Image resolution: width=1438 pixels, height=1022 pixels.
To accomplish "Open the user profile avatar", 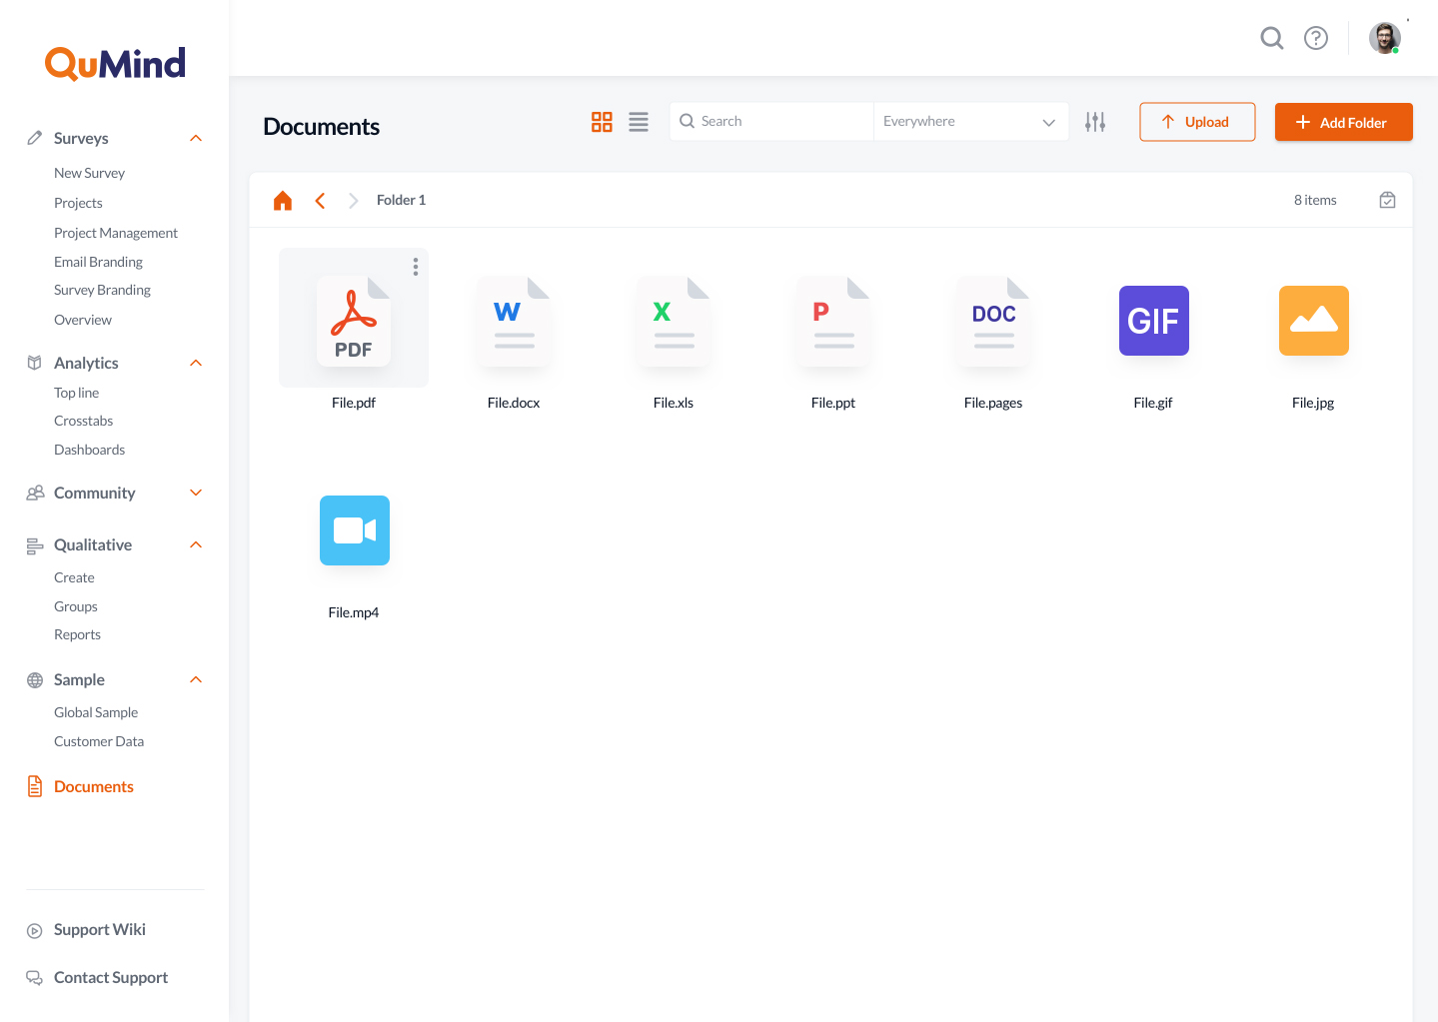I will [x=1385, y=38].
